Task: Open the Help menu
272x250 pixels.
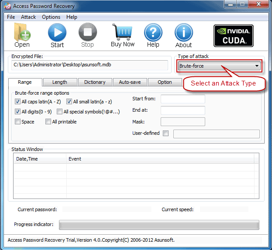Action: (x=72, y=17)
